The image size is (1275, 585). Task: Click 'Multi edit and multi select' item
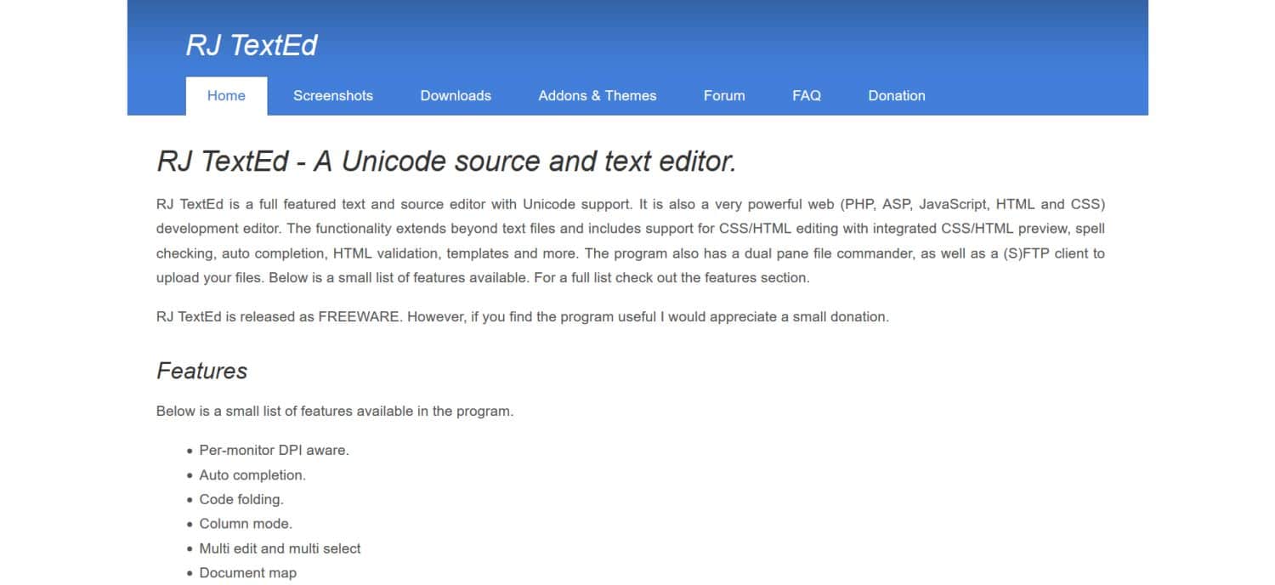[280, 548]
